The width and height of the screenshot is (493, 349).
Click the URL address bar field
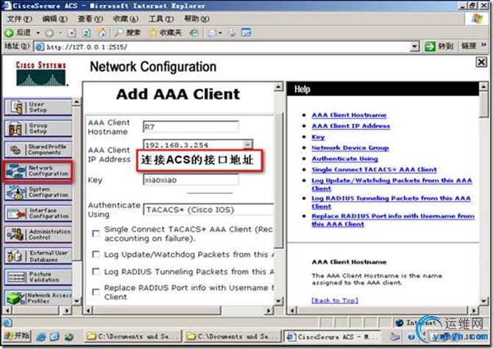(x=222, y=47)
